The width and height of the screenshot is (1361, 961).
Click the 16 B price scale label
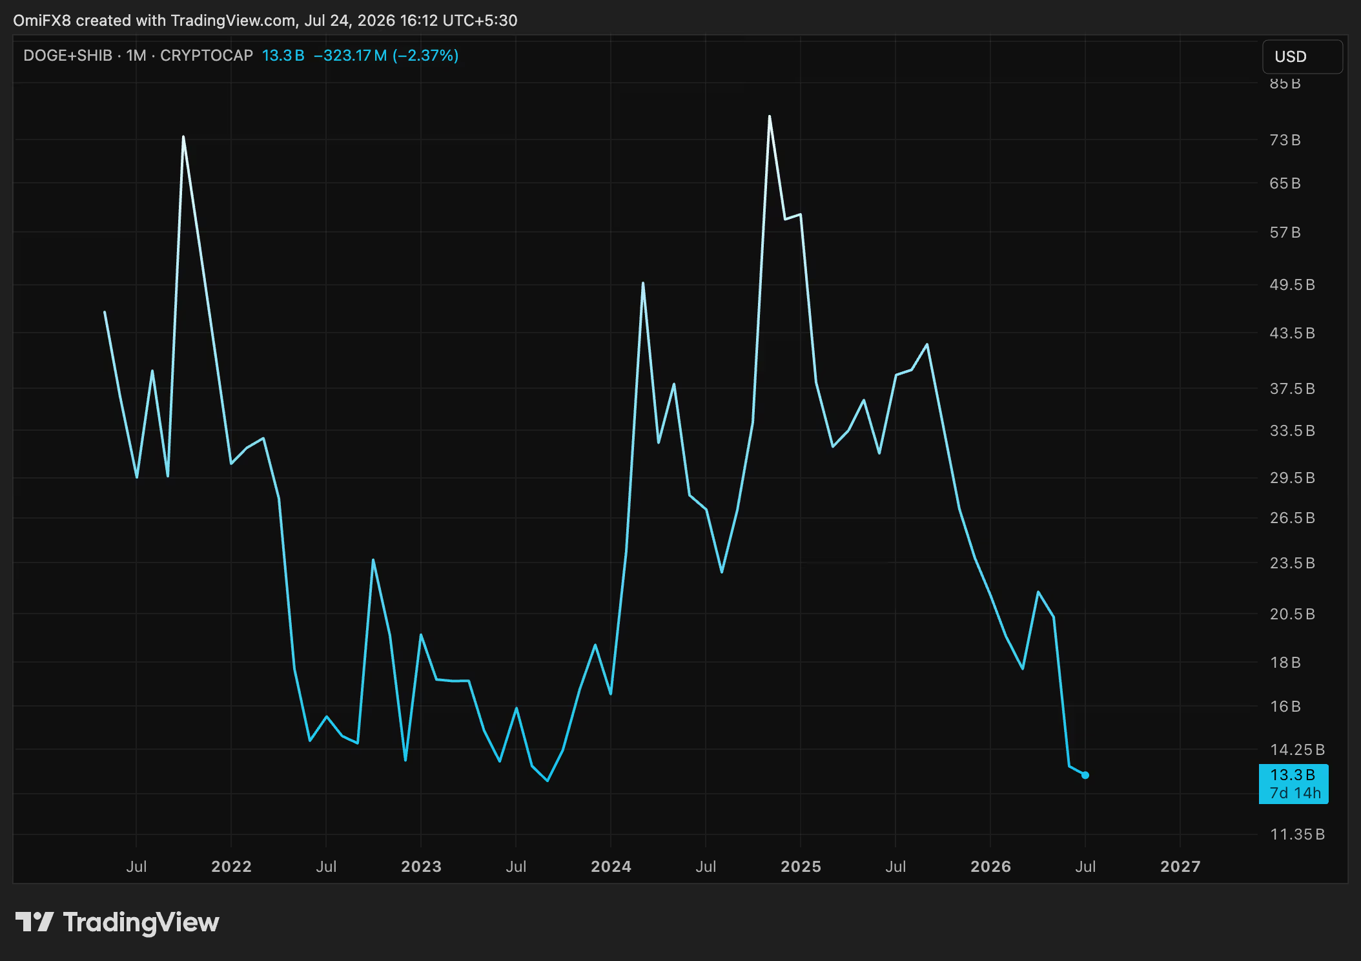pos(1285,707)
